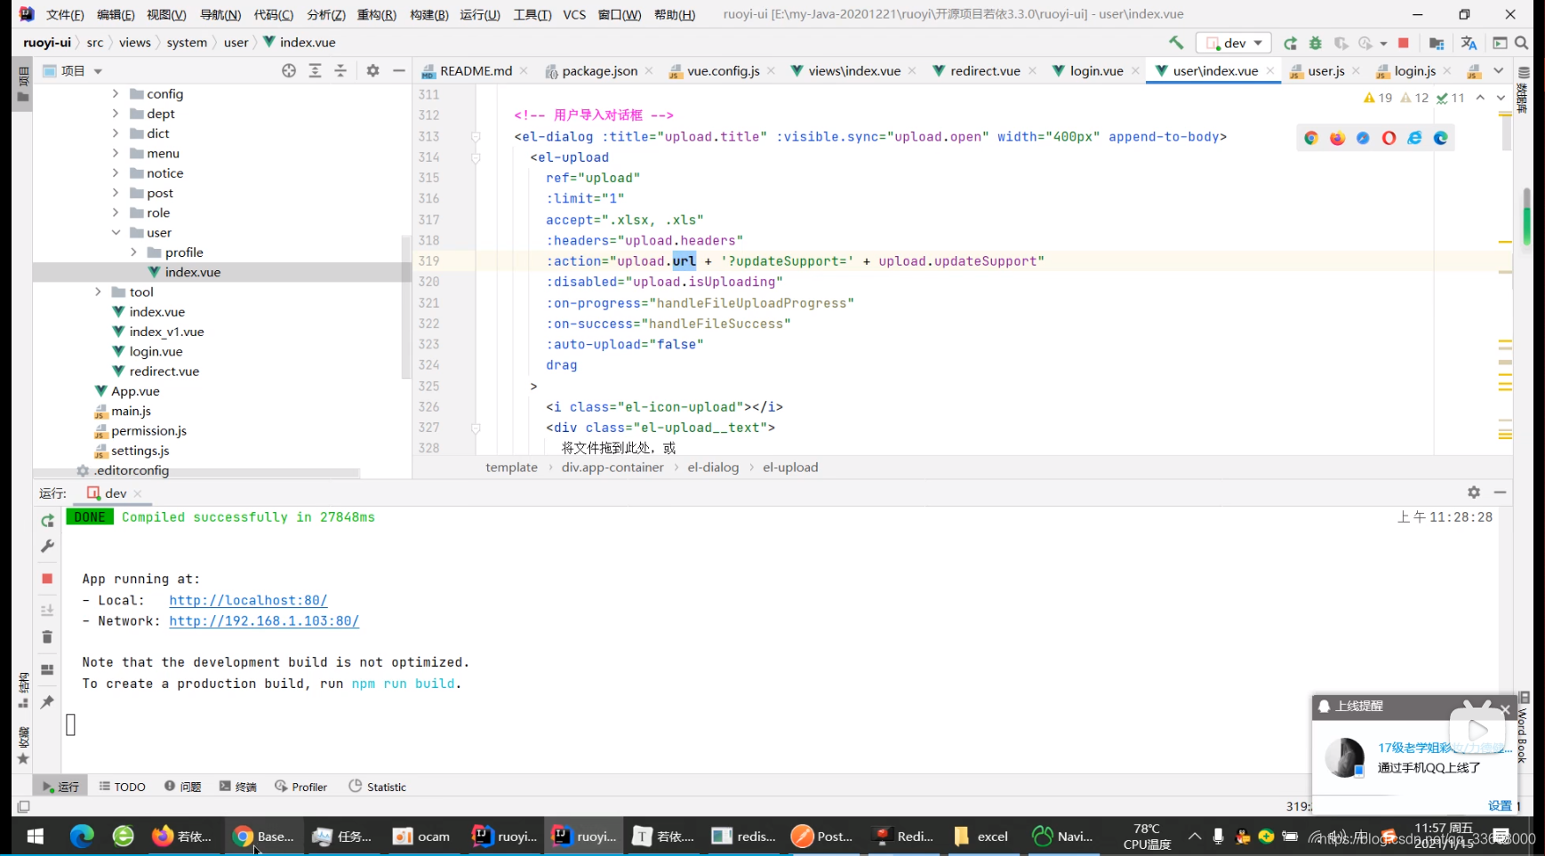
Task: Rerun the dev configuration in the top toolbar
Action: tap(1290, 43)
